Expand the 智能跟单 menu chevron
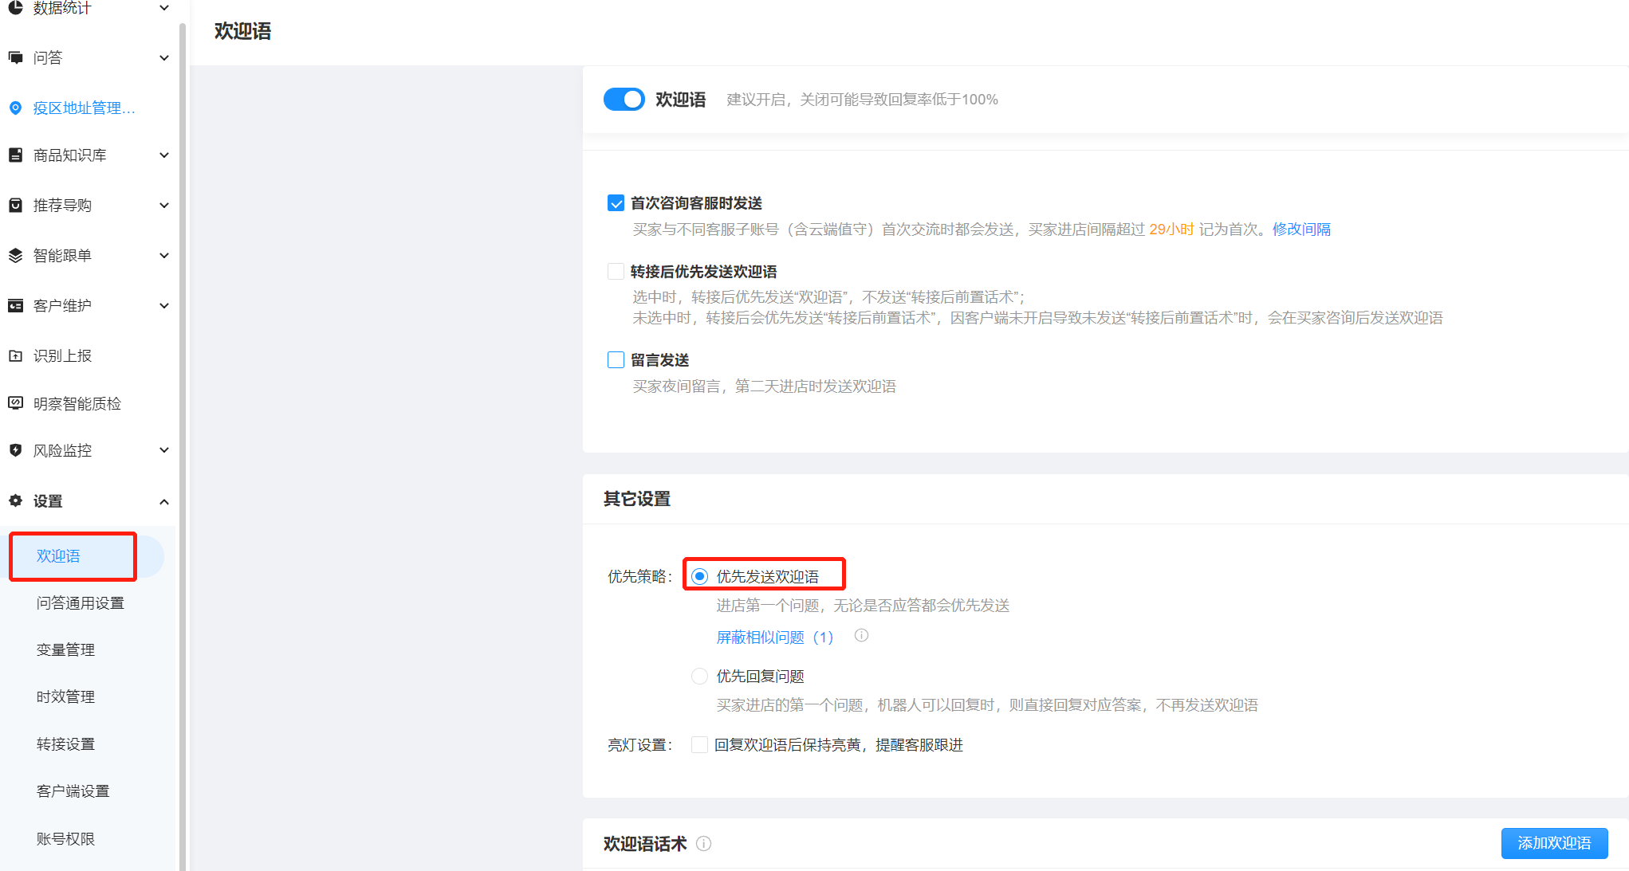Image resolution: width=1629 pixels, height=871 pixels. (164, 256)
